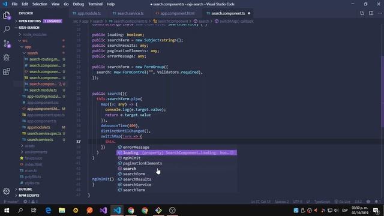Open the Debug menu
Image resolution: width=384 pixels, height=216 pixels.
click(79, 4)
